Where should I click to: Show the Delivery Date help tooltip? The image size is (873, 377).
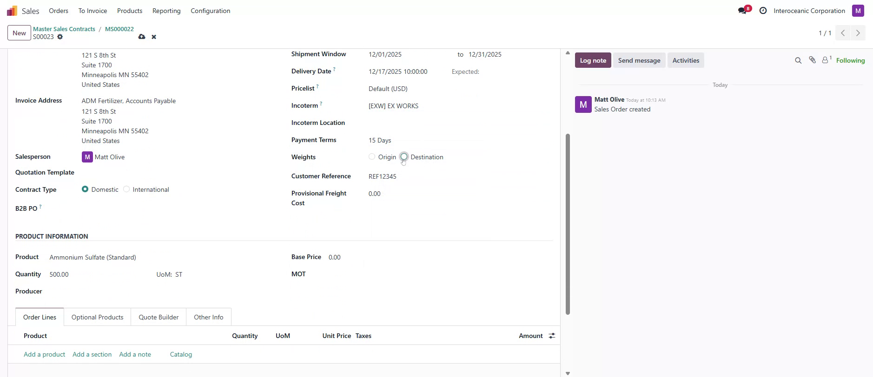[334, 69]
